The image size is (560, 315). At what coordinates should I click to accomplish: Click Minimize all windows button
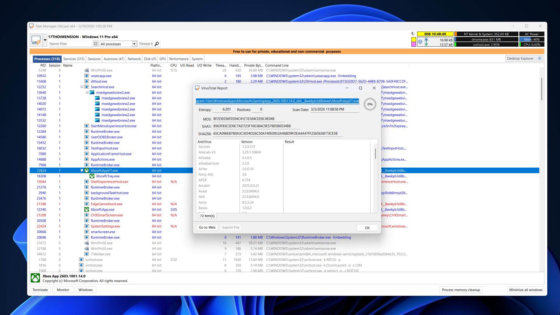coord(526,290)
